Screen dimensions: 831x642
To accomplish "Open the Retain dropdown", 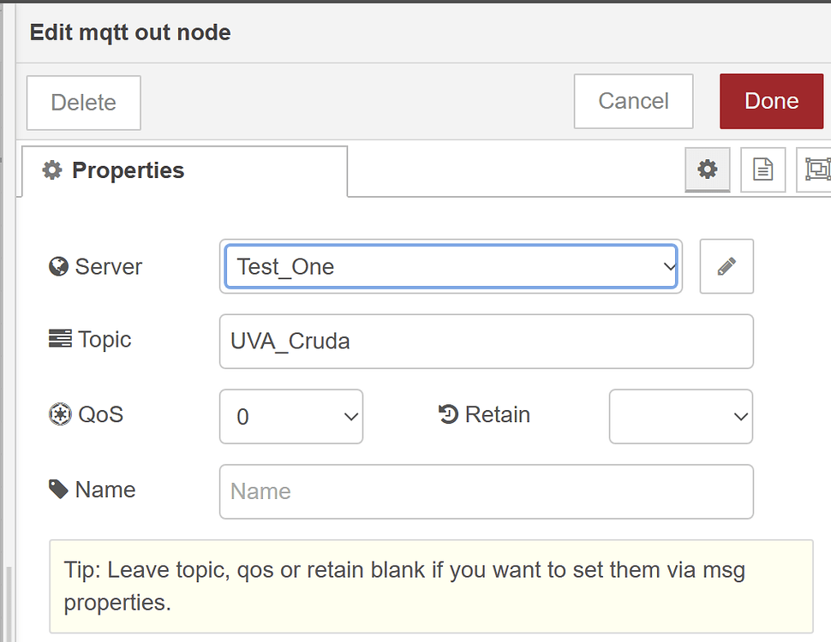I will click(680, 417).
